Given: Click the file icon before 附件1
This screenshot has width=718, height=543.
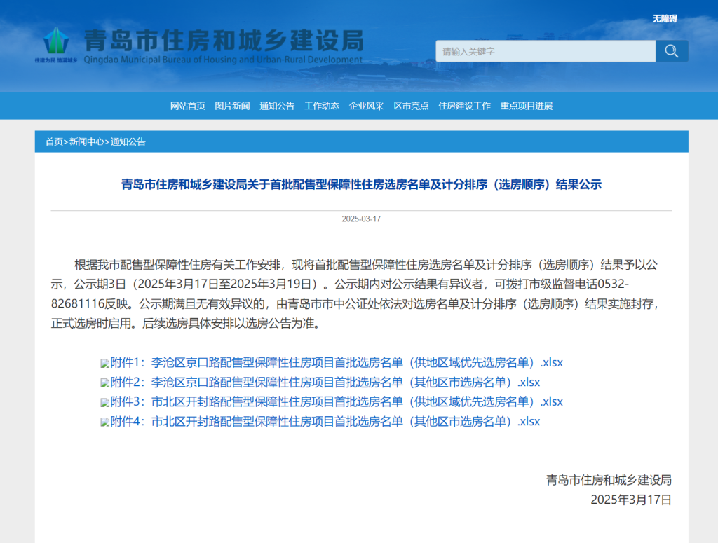Looking at the screenshot, I should click(105, 364).
